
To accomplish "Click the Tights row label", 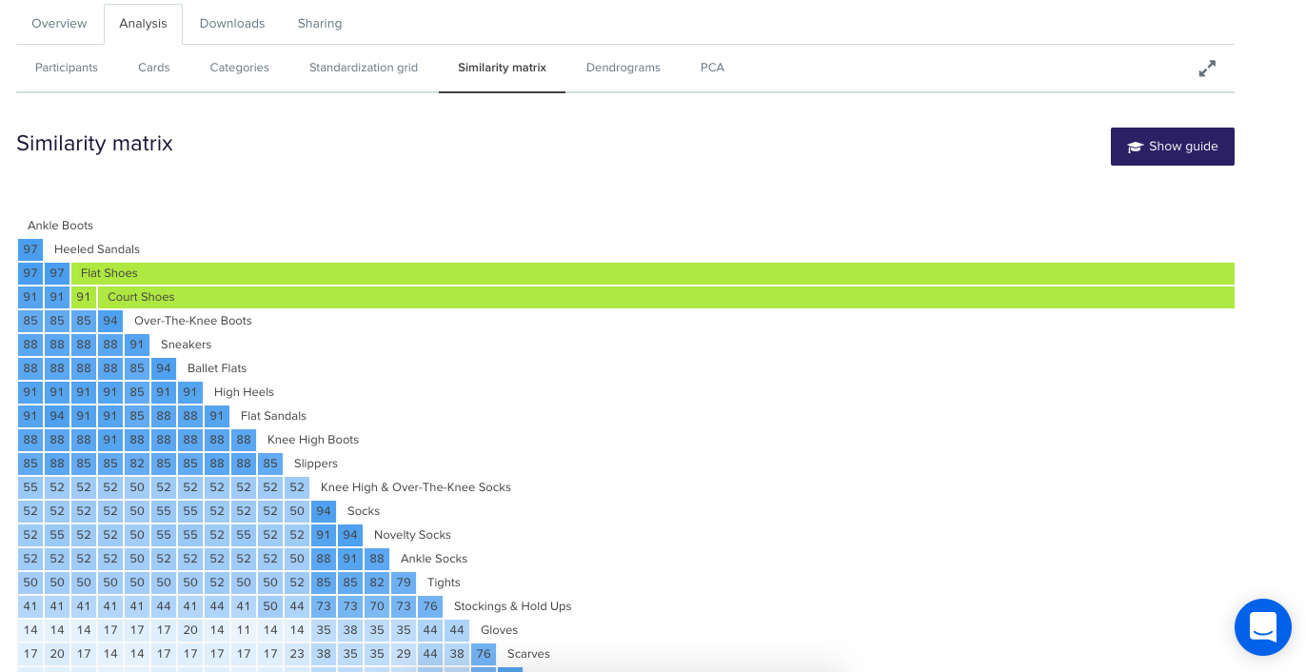I will [x=444, y=583].
